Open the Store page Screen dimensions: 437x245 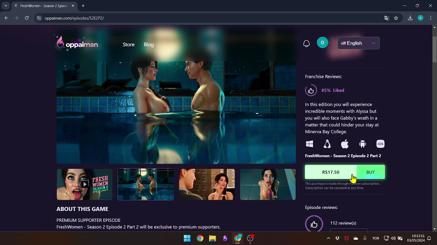[129, 45]
